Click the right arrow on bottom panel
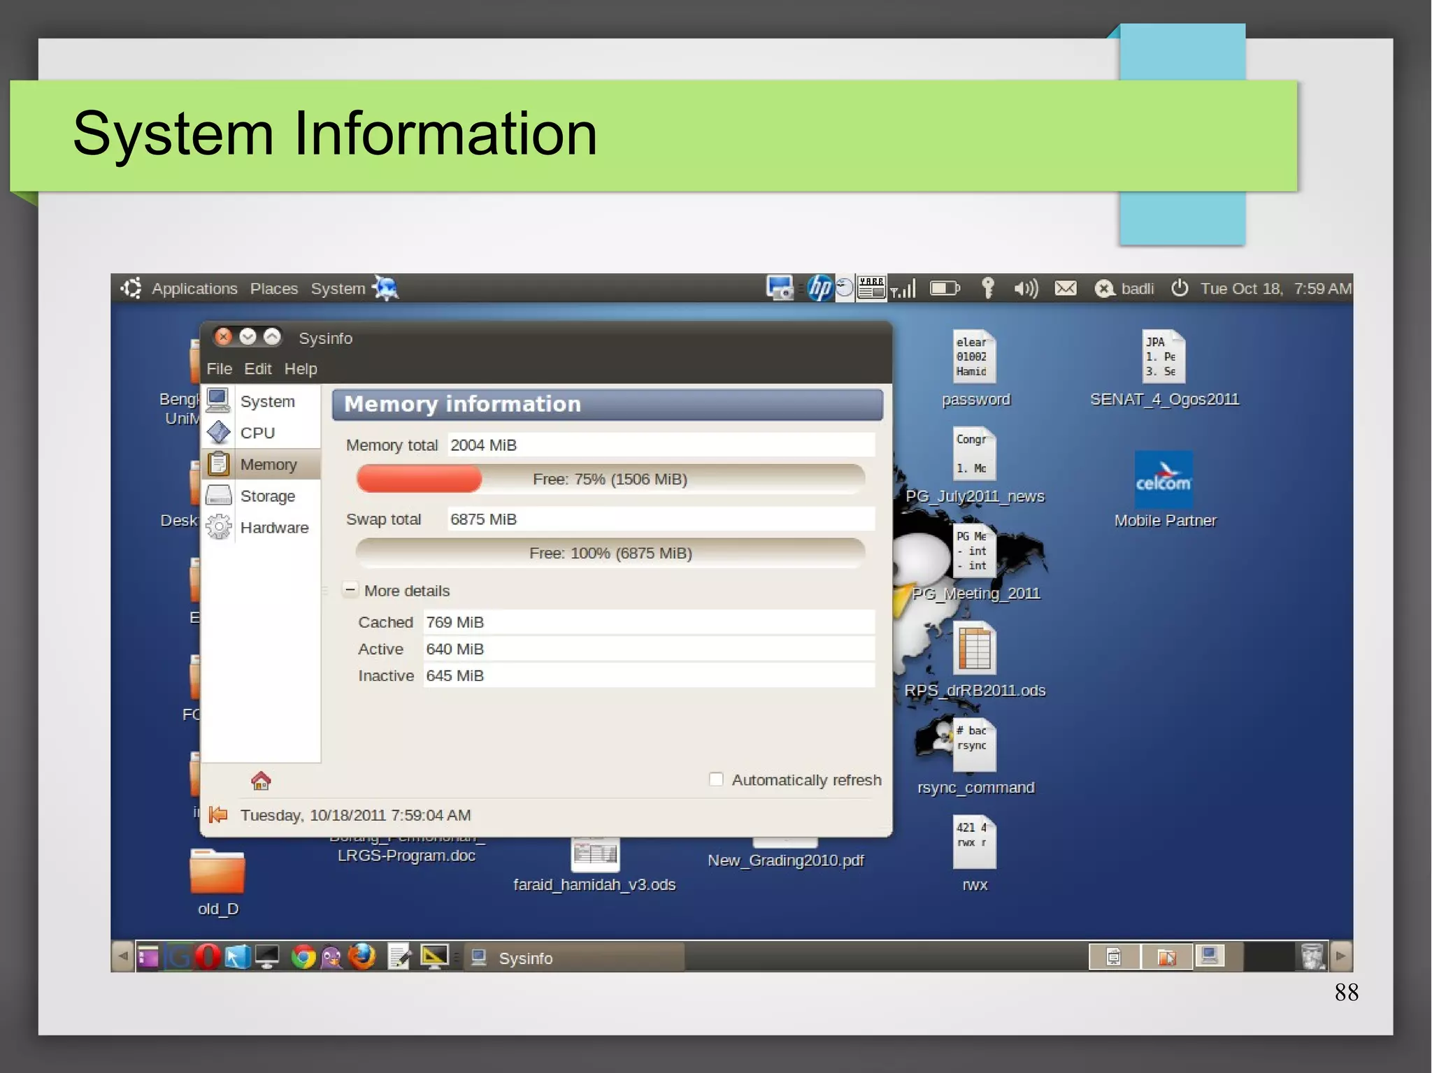This screenshot has width=1432, height=1073. pos(1340,956)
